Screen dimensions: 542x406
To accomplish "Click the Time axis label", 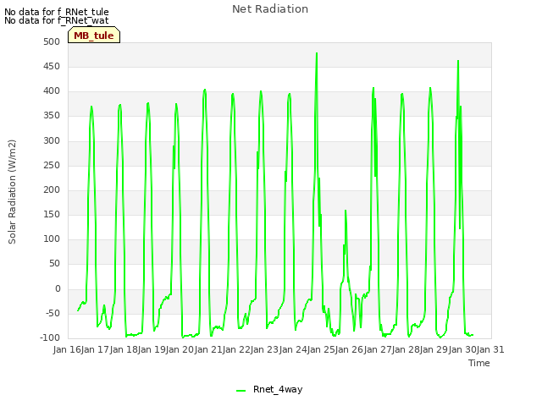I will [x=479, y=363].
